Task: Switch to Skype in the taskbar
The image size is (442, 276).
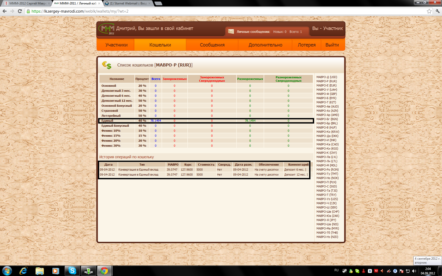Action: (72, 271)
